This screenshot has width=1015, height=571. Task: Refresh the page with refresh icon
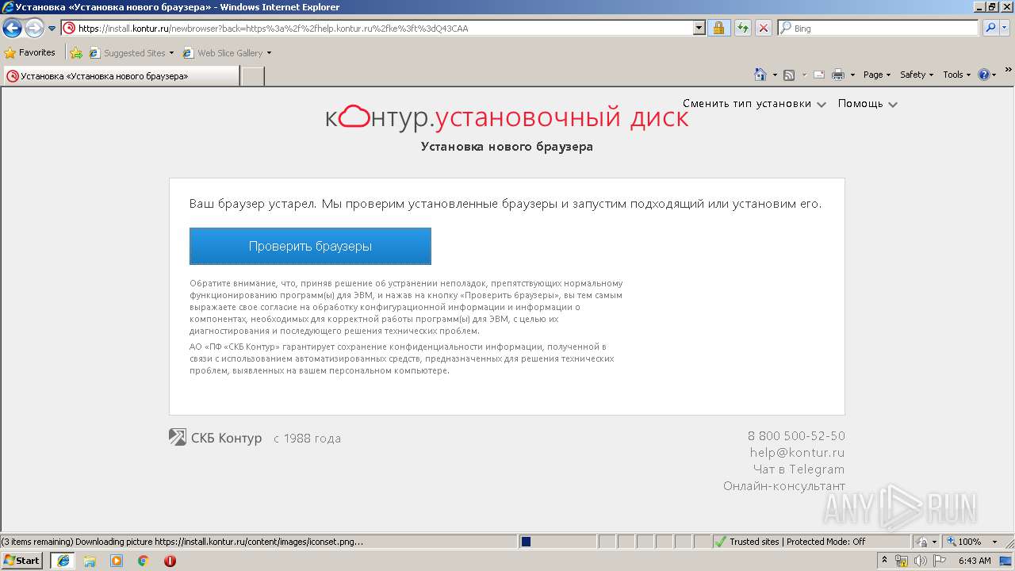tap(742, 28)
